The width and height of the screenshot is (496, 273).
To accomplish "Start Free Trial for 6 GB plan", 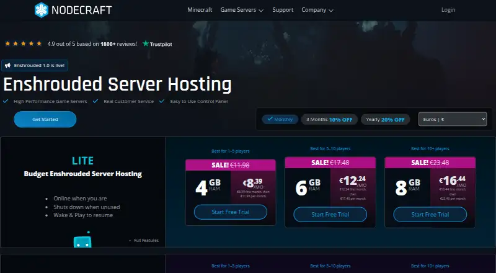I will (330, 215).
